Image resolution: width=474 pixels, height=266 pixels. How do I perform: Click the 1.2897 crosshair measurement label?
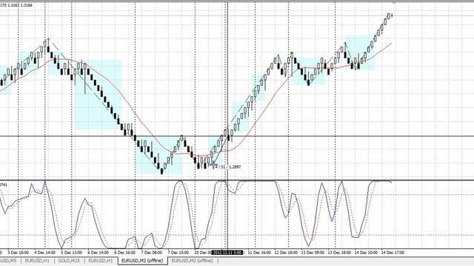pyautogui.click(x=227, y=167)
